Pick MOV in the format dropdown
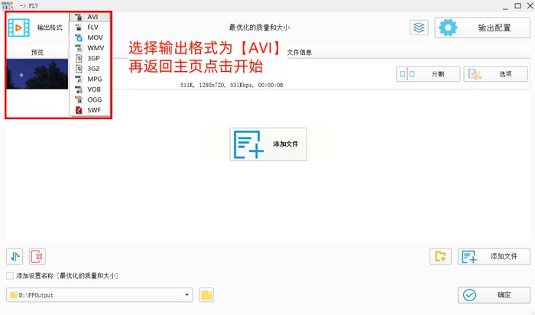The height and width of the screenshot is (315, 535). click(89, 37)
